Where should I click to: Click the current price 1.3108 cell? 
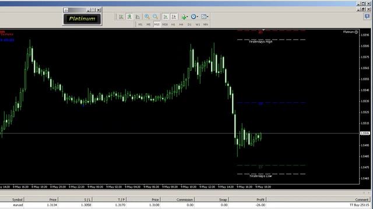click(154, 205)
